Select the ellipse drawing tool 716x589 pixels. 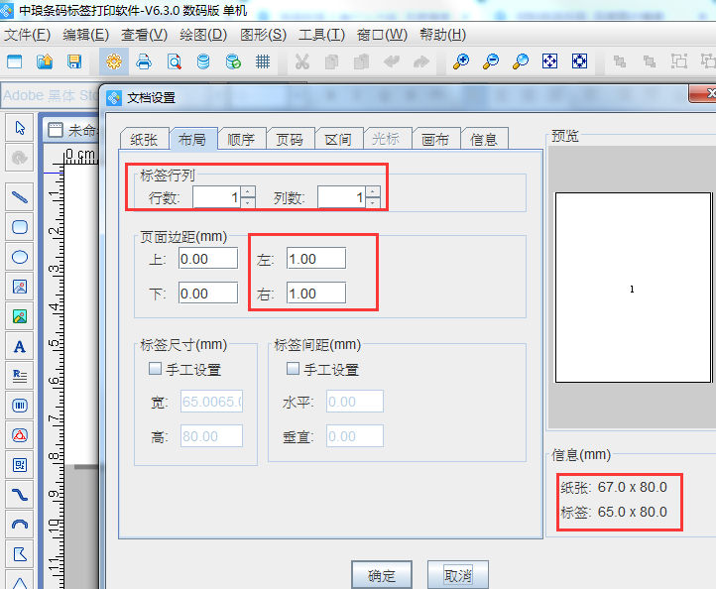(x=19, y=257)
